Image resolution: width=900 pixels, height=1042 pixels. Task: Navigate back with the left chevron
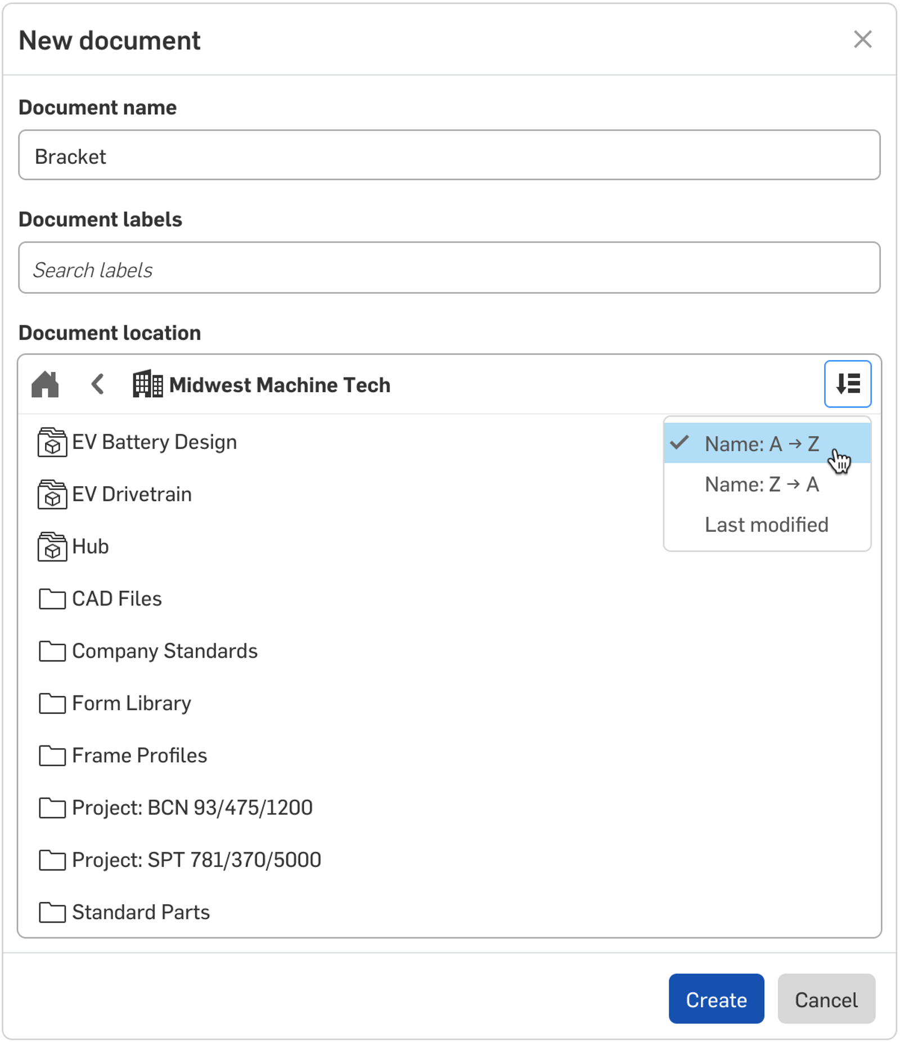97,384
